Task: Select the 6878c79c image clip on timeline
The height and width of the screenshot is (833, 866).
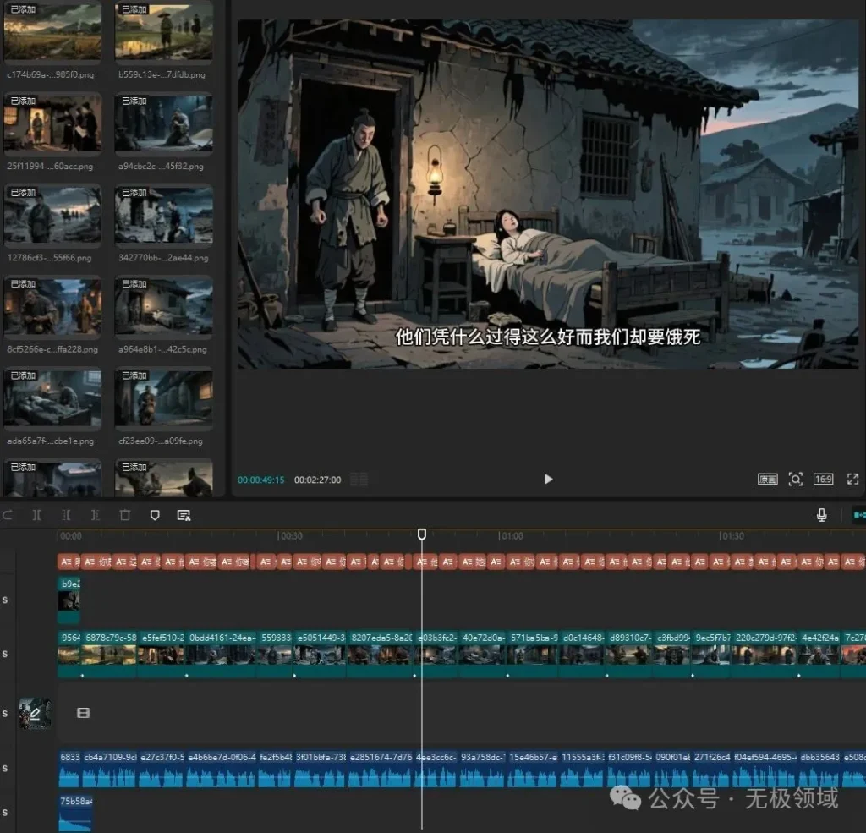Action: pyautogui.click(x=109, y=655)
